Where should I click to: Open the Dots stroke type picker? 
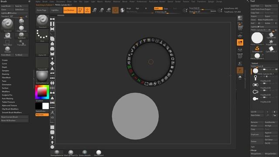pyautogui.click(x=42, y=36)
